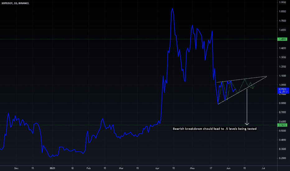Click the 15 date label between Jun and Jul
Screen dimensions: 290x171
(x=245, y=168)
